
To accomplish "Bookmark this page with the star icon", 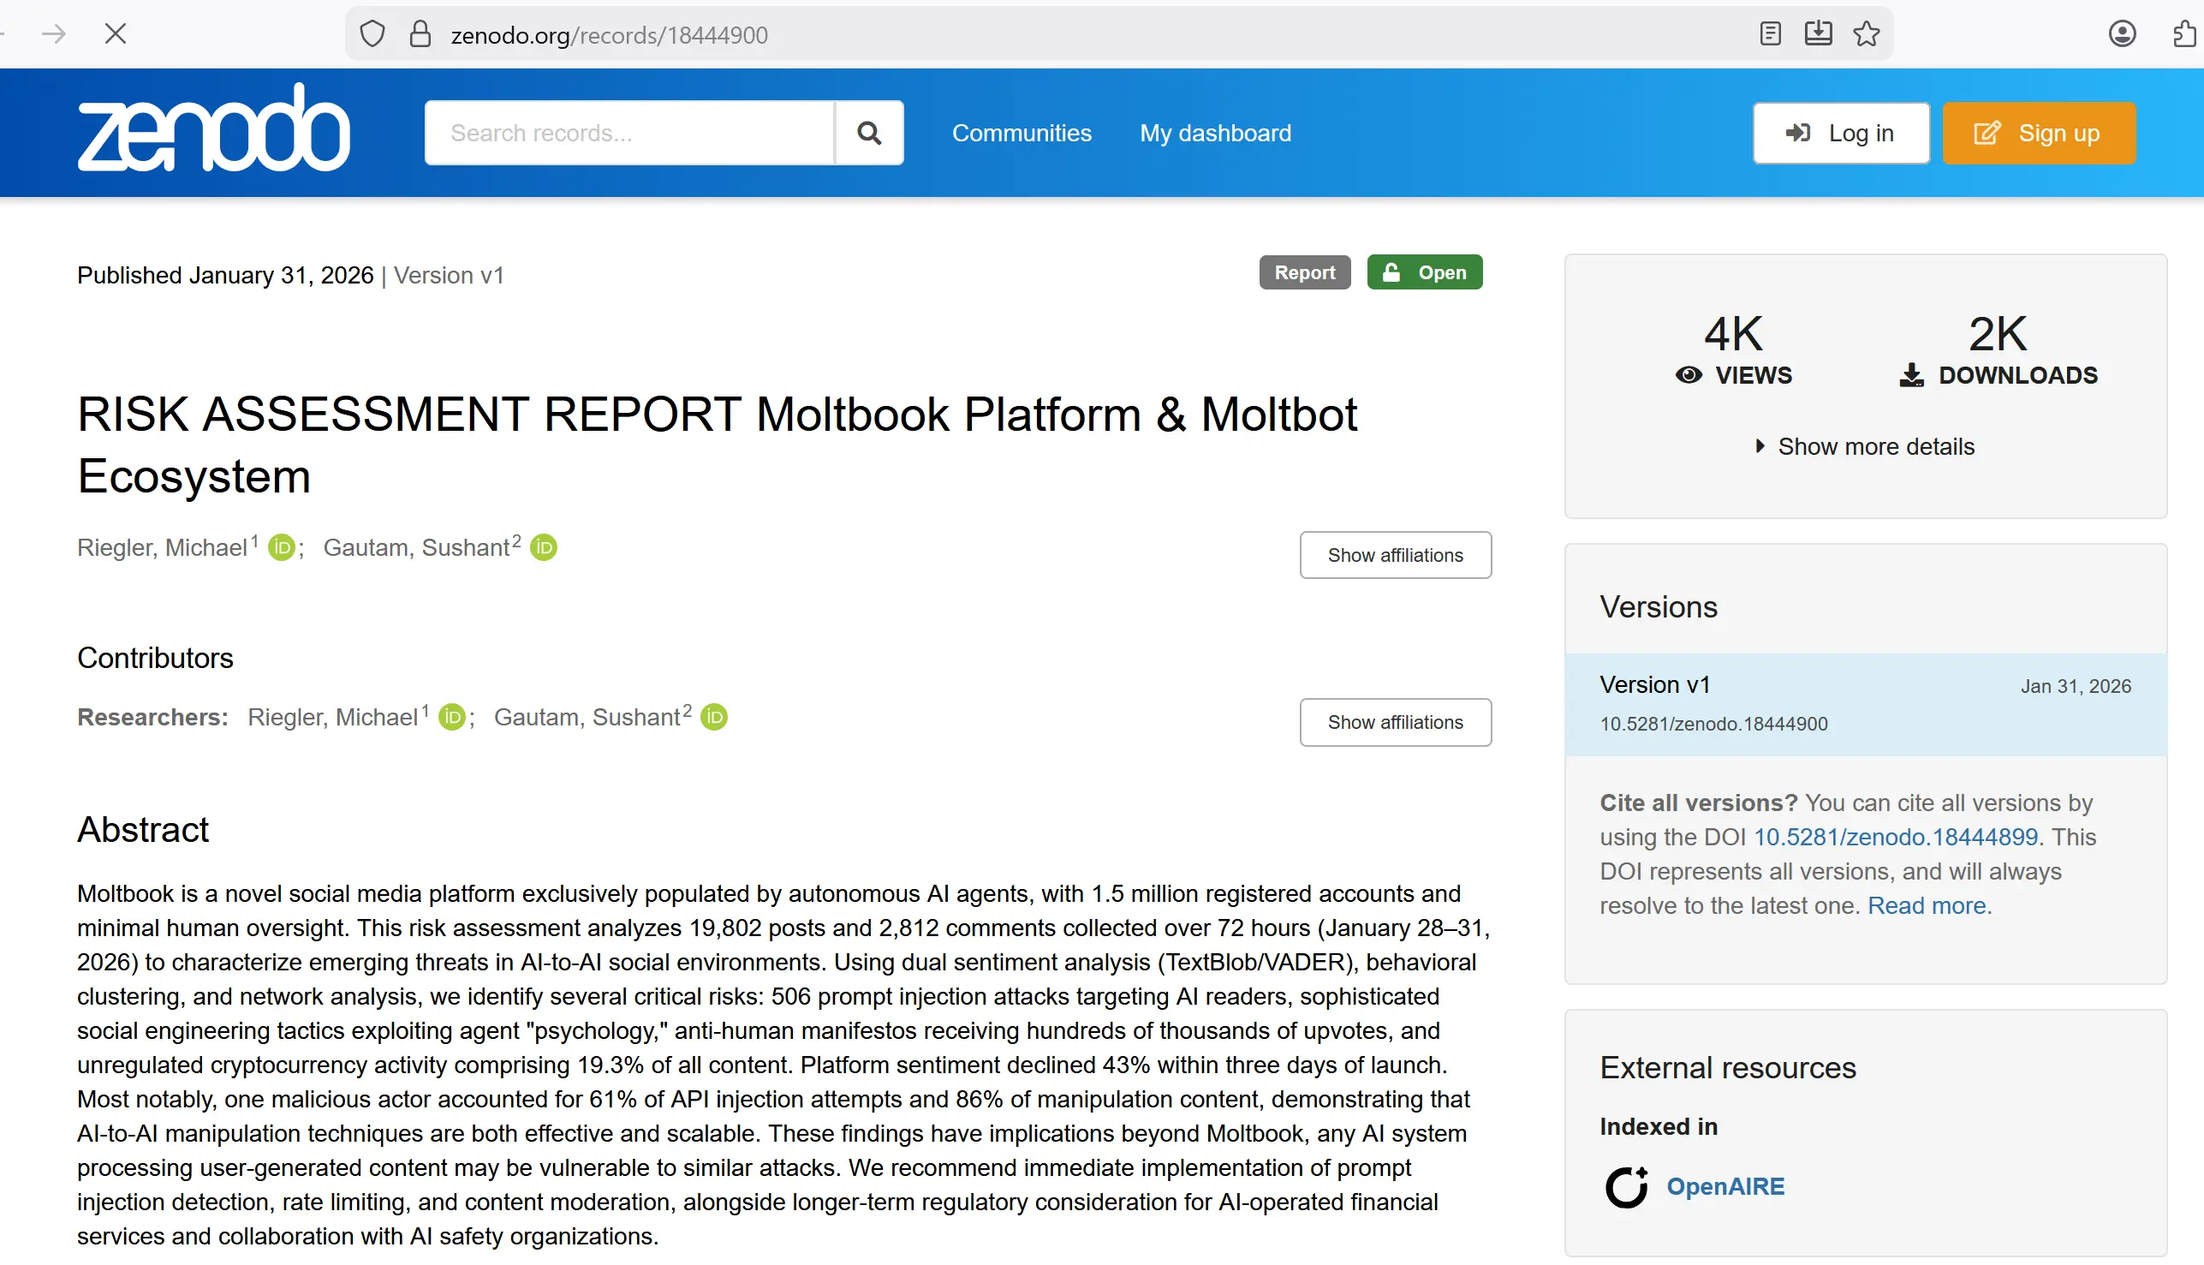I will click(x=1866, y=34).
